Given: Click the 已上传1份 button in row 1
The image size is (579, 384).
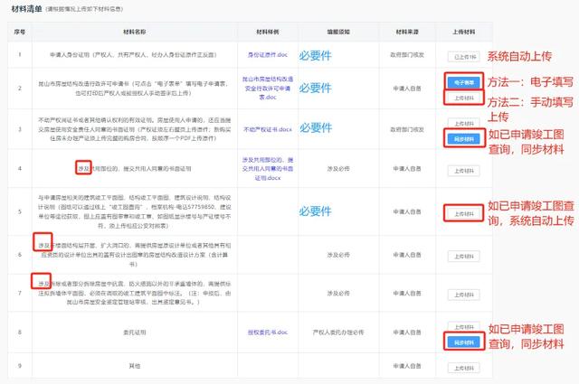Looking at the screenshot, I should coord(460,56).
